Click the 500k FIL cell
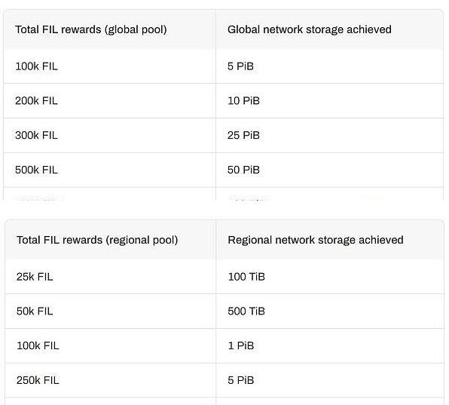449x405 pixels. point(110,170)
